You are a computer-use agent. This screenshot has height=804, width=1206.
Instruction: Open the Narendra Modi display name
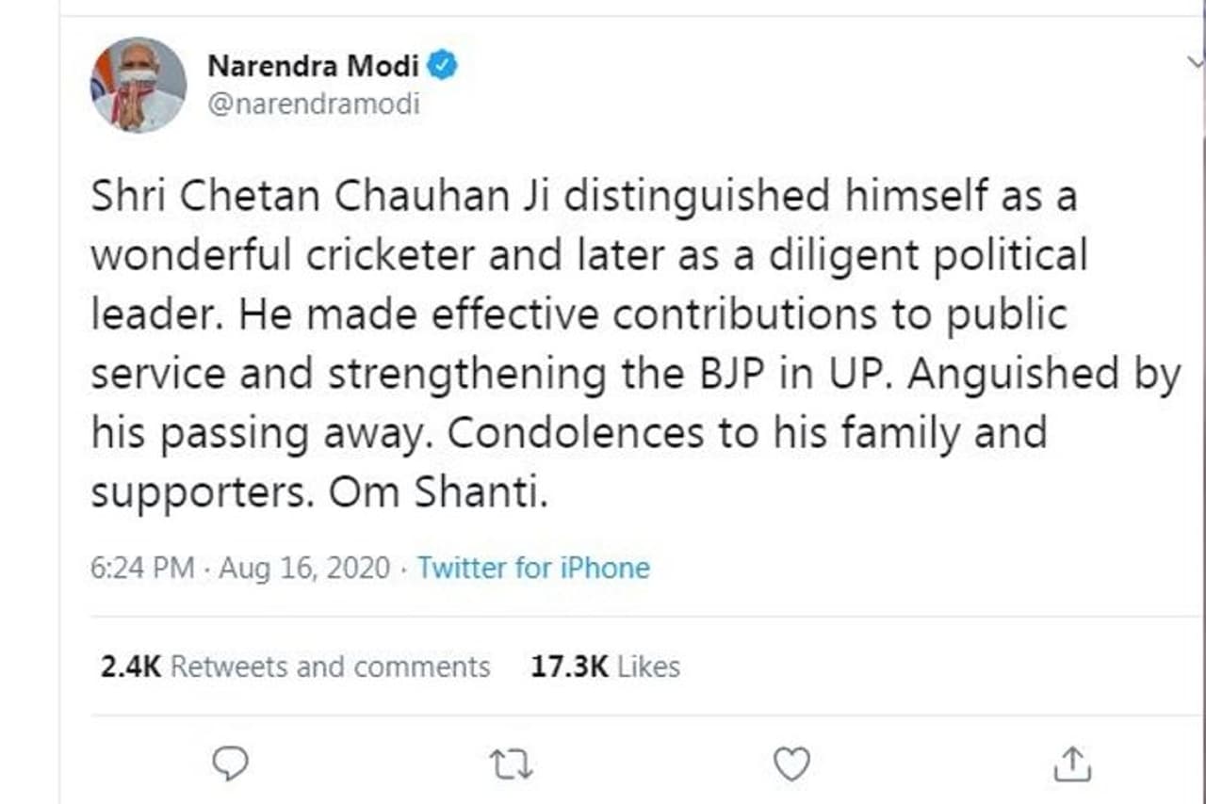pos(314,67)
